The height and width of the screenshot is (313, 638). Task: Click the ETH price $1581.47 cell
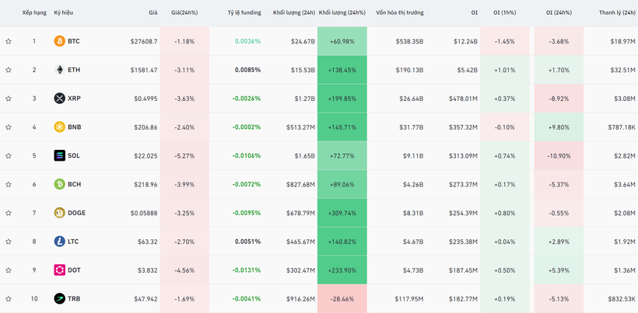pyautogui.click(x=144, y=70)
